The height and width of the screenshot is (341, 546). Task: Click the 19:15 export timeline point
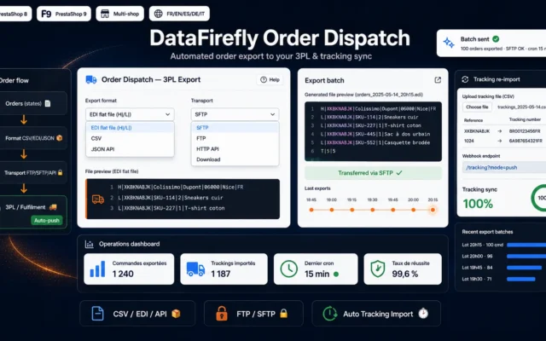click(x=352, y=210)
